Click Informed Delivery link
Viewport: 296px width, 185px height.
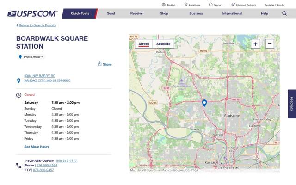[x=246, y=5]
